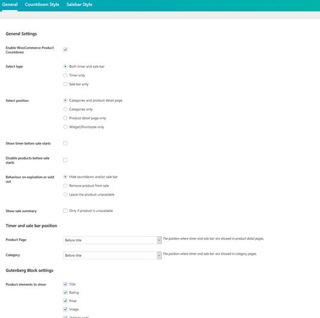The image size is (320, 318).
Task: Select Remove product from sale behaviour
Action: [65, 185]
